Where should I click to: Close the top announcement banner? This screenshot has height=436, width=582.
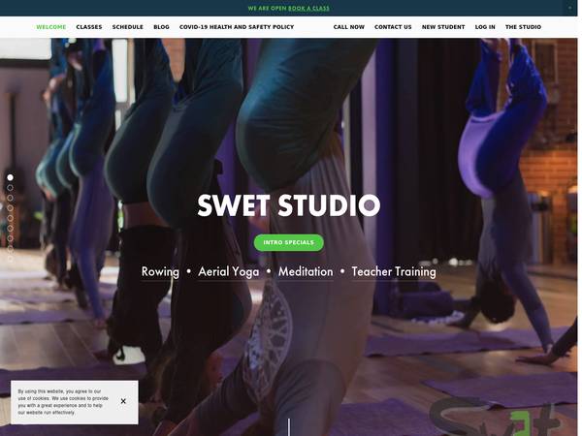click(570, 8)
